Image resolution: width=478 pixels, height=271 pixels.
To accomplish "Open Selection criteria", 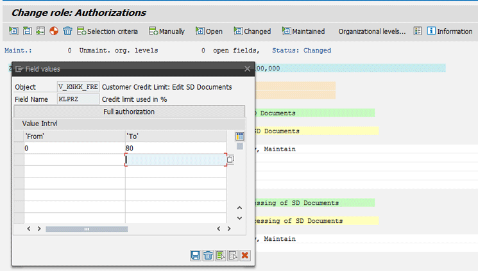I will pyautogui.click(x=107, y=31).
